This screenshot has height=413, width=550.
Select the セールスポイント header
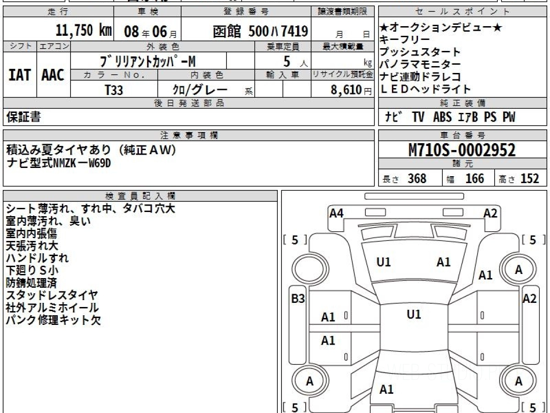click(462, 12)
